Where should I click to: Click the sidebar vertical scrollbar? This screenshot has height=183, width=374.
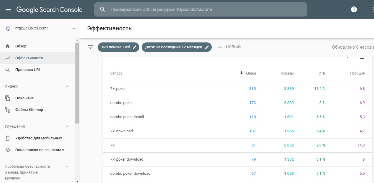coord(77,83)
